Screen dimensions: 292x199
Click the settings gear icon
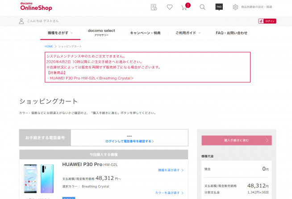(235, 7)
